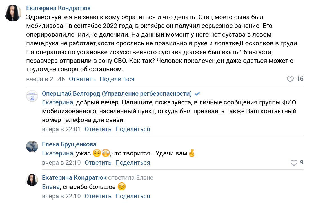The width and height of the screenshot is (314, 205).
Task: Like Елена Брущенкова's comment heart icon
Action: pos(294,163)
